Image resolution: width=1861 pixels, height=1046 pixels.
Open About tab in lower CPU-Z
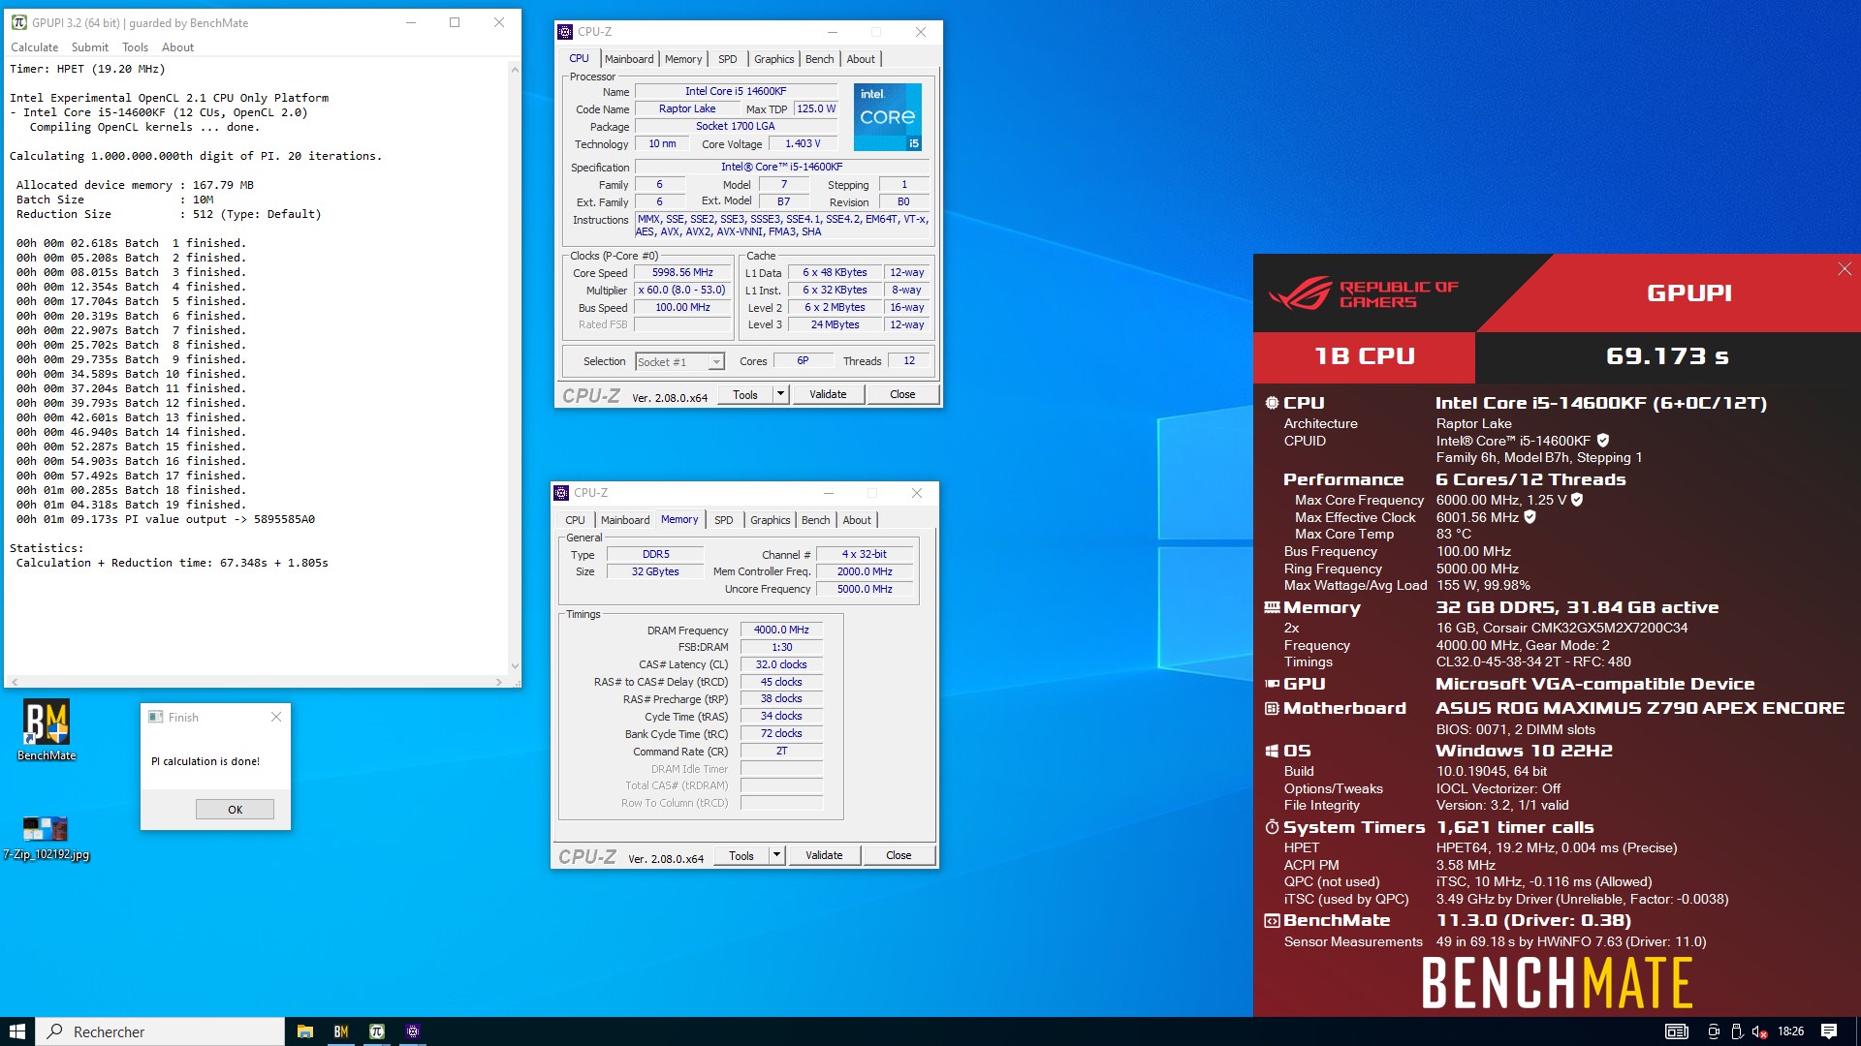tap(857, 520)
